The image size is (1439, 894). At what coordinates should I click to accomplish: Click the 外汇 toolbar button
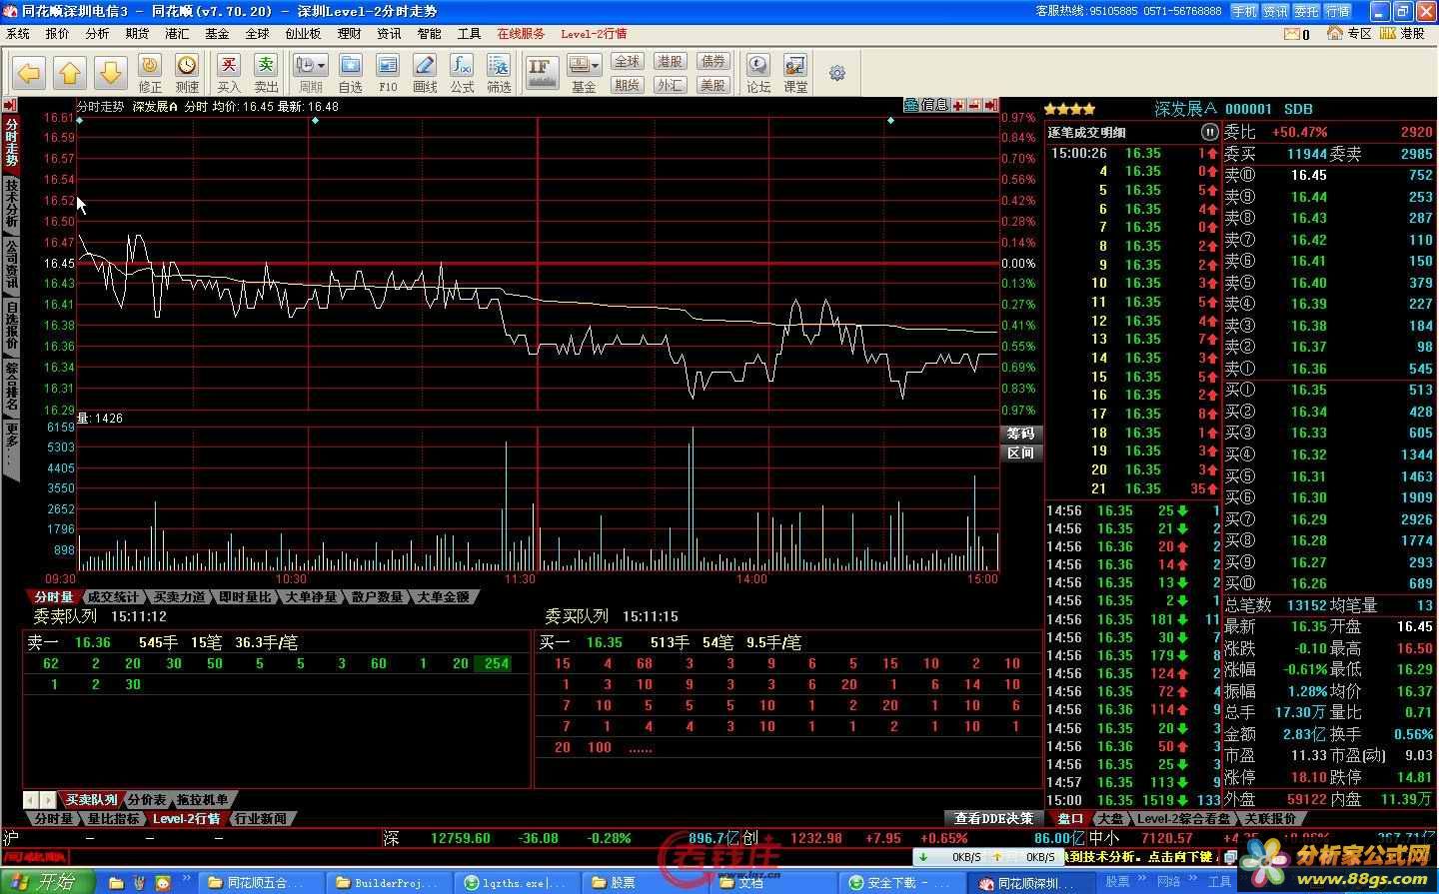[x=670, y=85]
